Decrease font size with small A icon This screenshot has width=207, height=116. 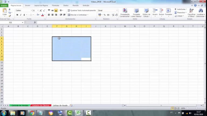point(44,10)
